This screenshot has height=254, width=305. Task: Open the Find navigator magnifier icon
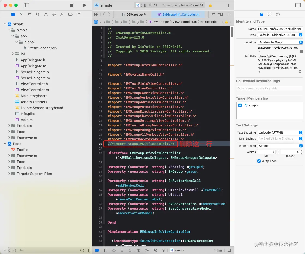(x=38, y=14)
